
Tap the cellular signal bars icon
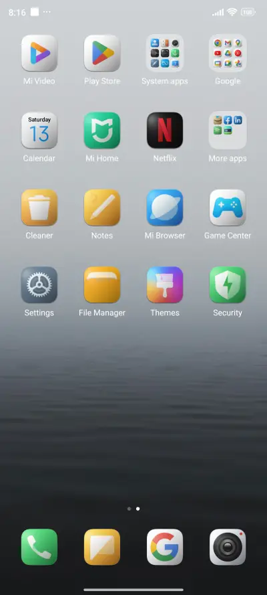(218, 13)
